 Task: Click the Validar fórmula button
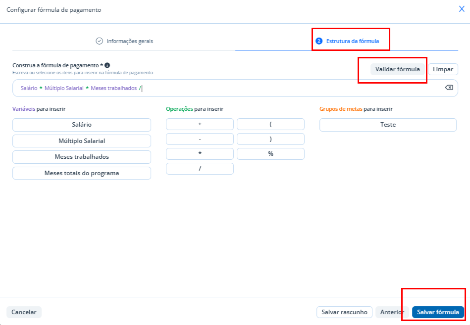pyautogui.click(x=398, y=69)
